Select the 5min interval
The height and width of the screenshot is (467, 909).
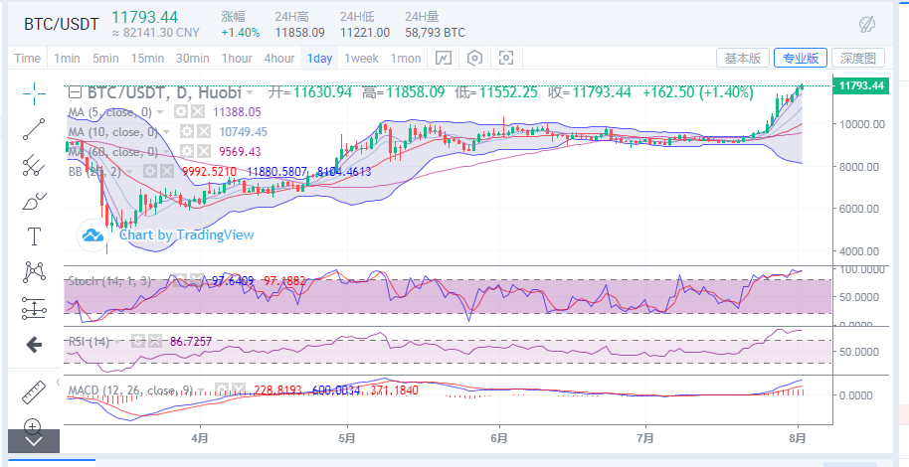coord(105,58)
